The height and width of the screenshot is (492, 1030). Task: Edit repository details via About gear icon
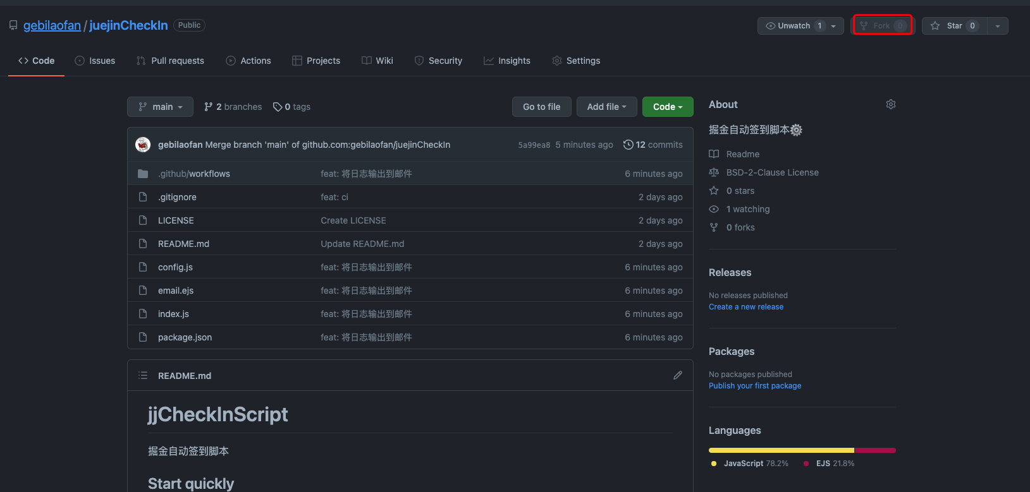point(891,104)
